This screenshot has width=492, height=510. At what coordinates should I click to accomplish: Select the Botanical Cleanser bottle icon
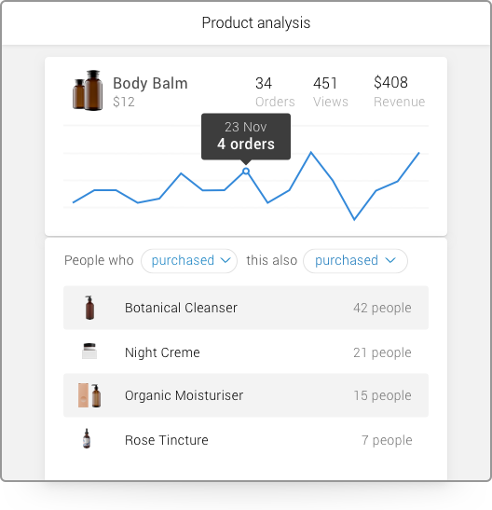(89, 308)
